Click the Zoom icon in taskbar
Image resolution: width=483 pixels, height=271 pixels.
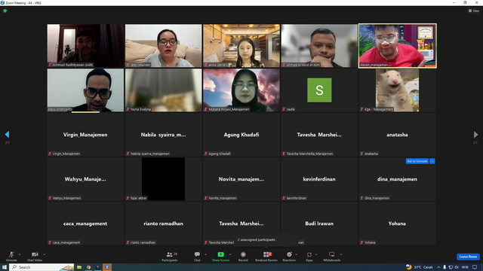tap(107, 267)
